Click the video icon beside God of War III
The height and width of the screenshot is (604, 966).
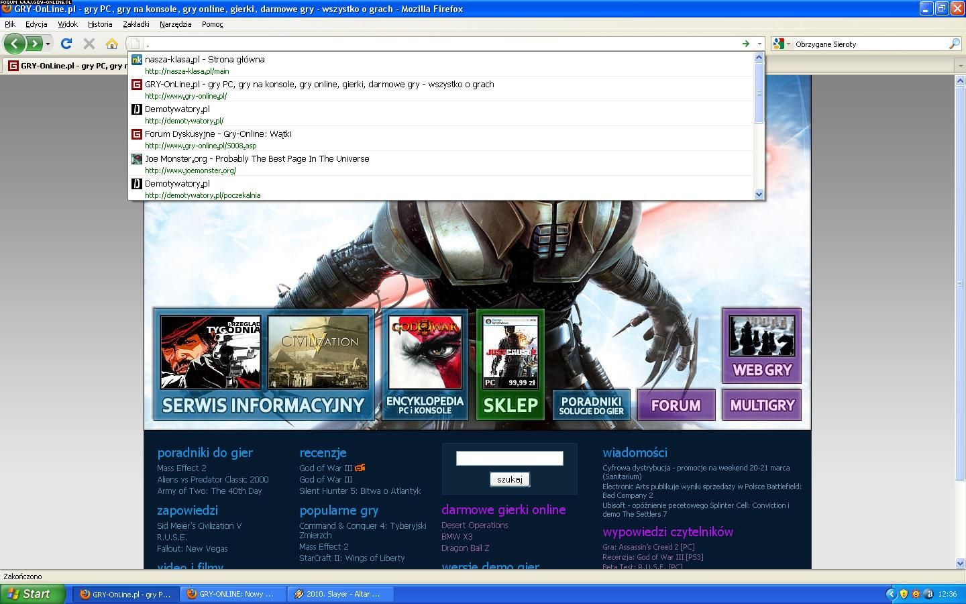pyautogui.click(x=360, y=468)
